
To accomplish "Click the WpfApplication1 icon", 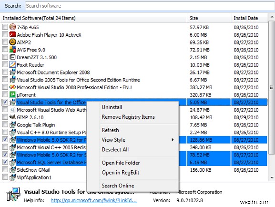I will 12,177.
